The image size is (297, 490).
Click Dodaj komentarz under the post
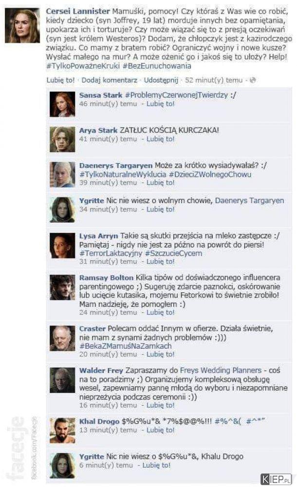point(110,80)
